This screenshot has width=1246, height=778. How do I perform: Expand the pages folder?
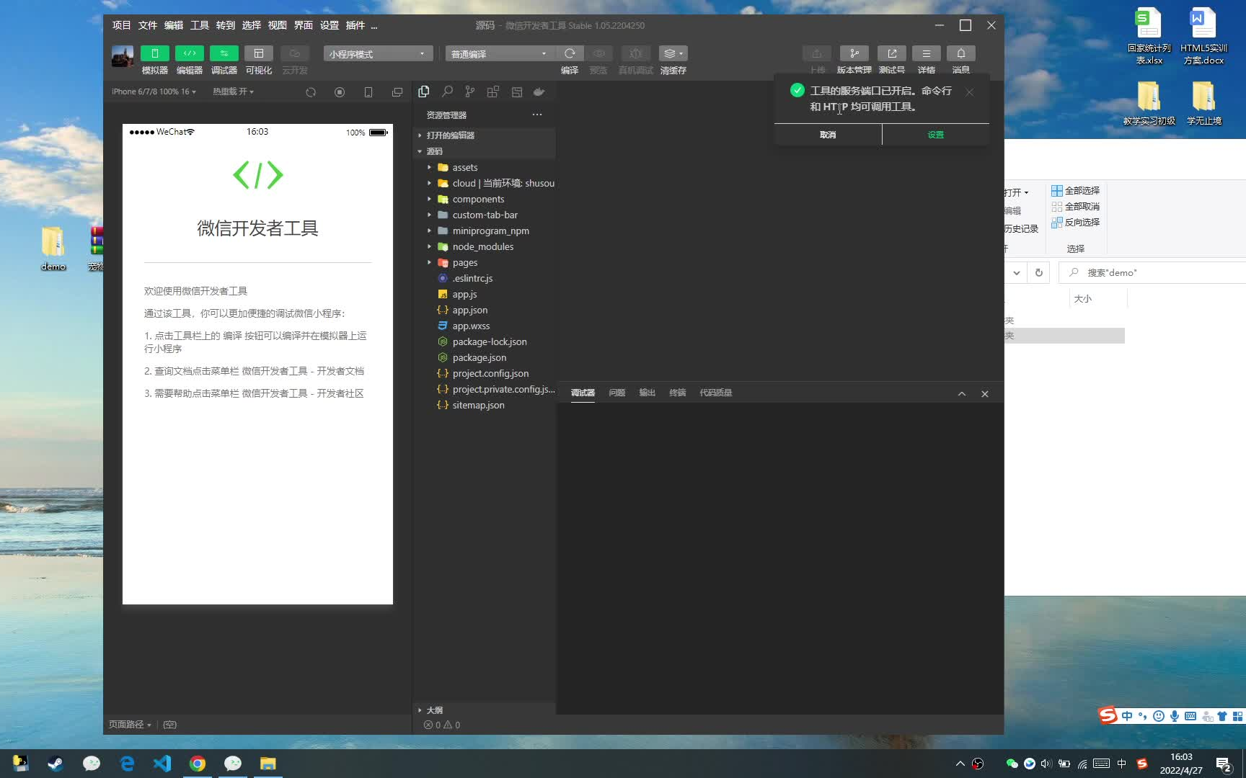485,262
